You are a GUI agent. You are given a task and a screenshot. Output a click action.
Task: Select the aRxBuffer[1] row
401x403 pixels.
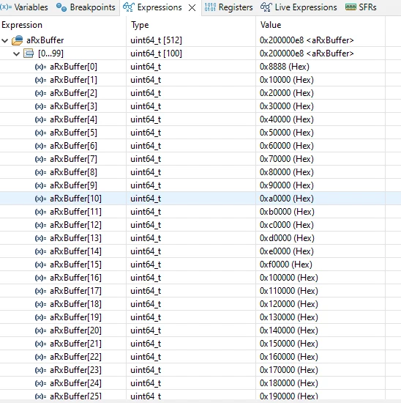(x=200, y=80)
